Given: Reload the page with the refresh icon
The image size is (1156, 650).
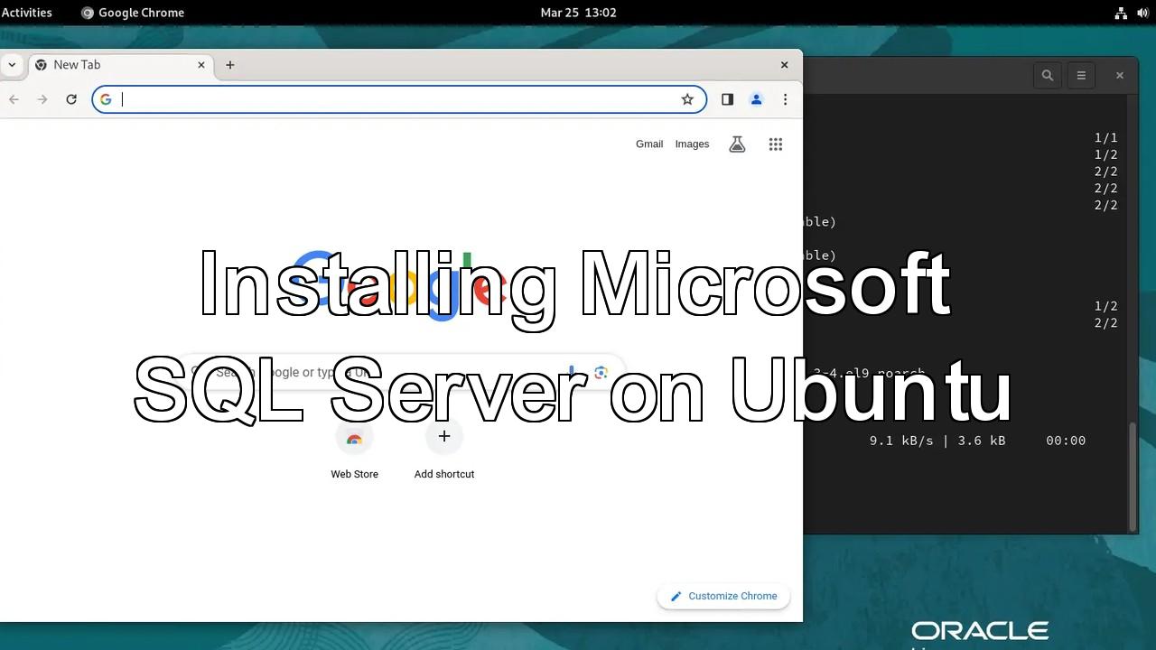Looking at the screenshot, I should (x=71, y=99).
